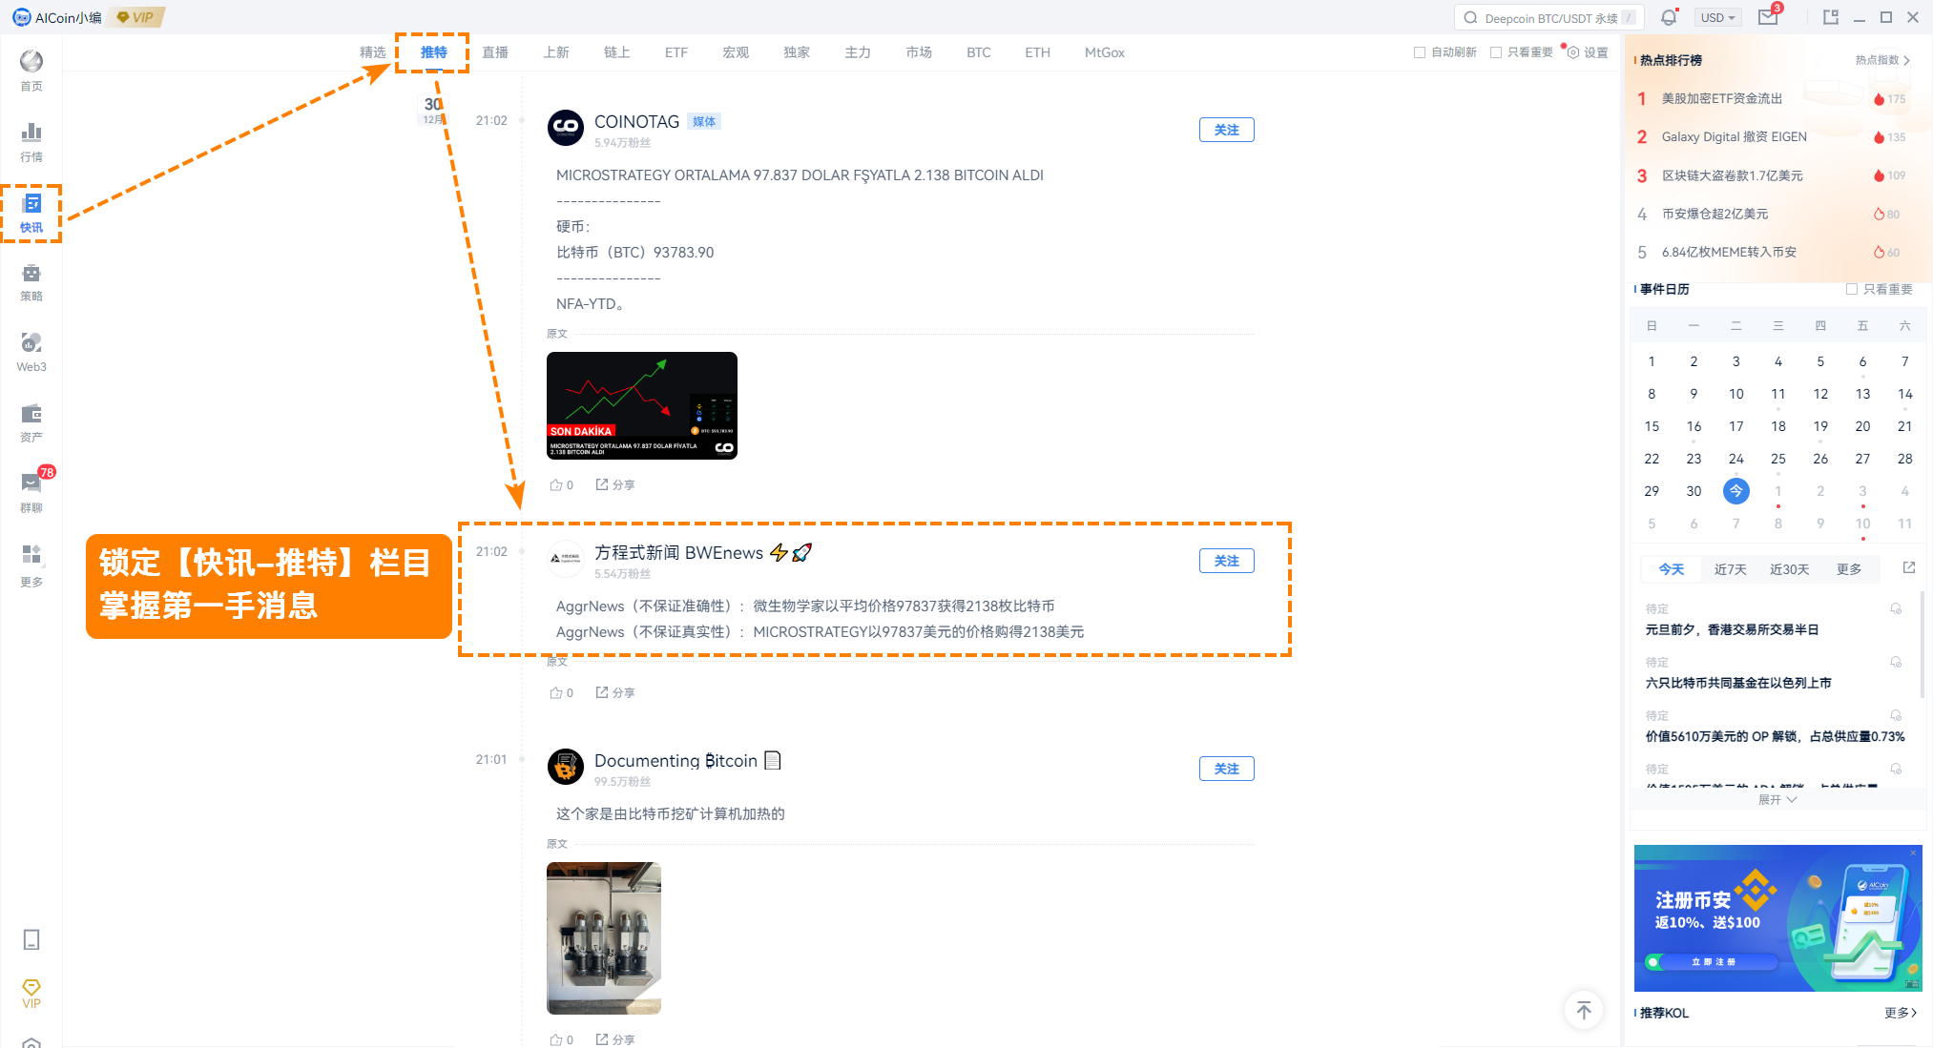This screenshot has width=1933, height=1048.
Task: Select 更多 in event filter tabs
Action: click(1849, 569)
